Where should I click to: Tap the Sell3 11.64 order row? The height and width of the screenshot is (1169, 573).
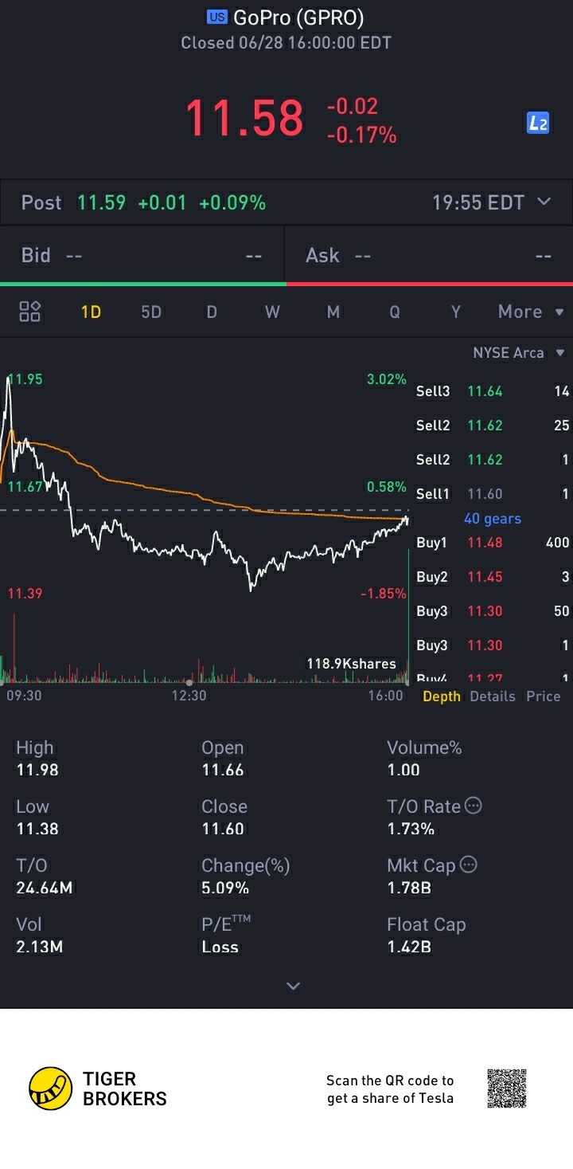(x=493, y=391)
